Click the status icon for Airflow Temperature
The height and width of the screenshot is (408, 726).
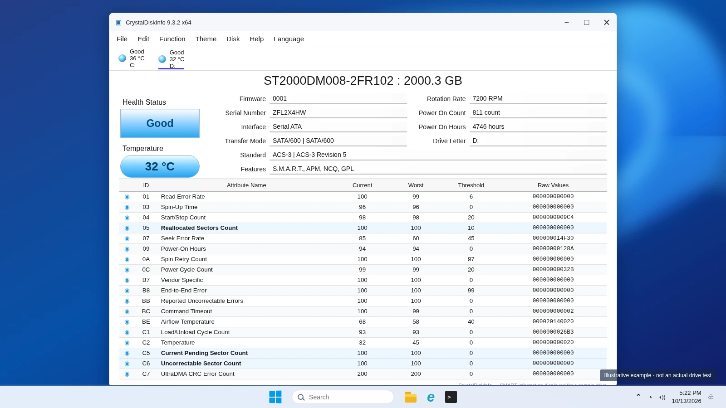[127, 322]
